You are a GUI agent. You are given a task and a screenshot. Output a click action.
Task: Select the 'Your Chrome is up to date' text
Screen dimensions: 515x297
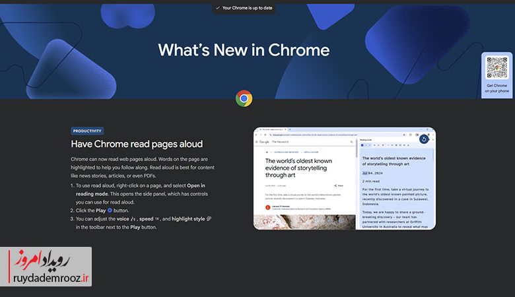(248, 8)
